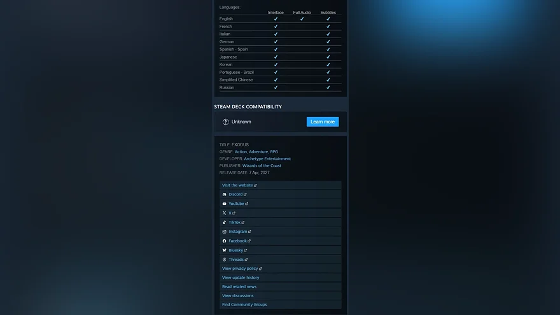The height and width of the screenshot is (315, 560).
Task: Open the RPG genre link
Action: 274,152
